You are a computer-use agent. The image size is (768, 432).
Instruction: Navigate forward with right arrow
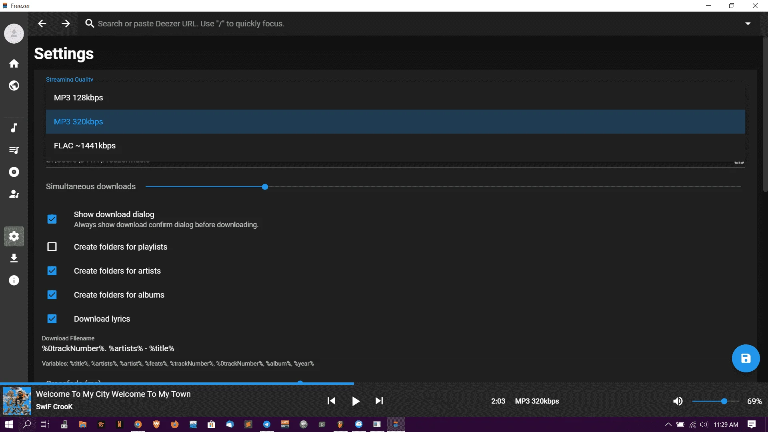coord(66,24)
